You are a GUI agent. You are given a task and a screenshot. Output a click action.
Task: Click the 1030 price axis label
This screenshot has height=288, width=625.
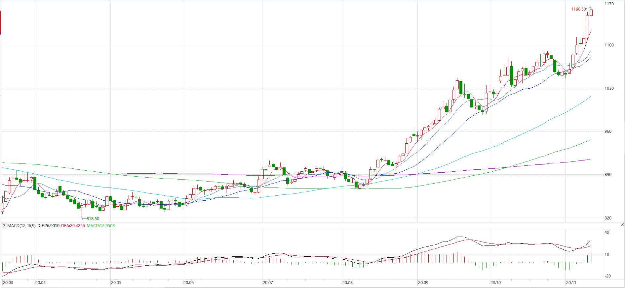pos(609,88)
